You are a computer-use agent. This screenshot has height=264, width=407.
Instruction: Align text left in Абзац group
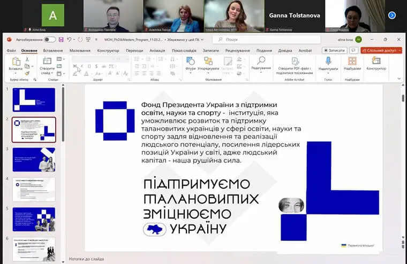137,74
